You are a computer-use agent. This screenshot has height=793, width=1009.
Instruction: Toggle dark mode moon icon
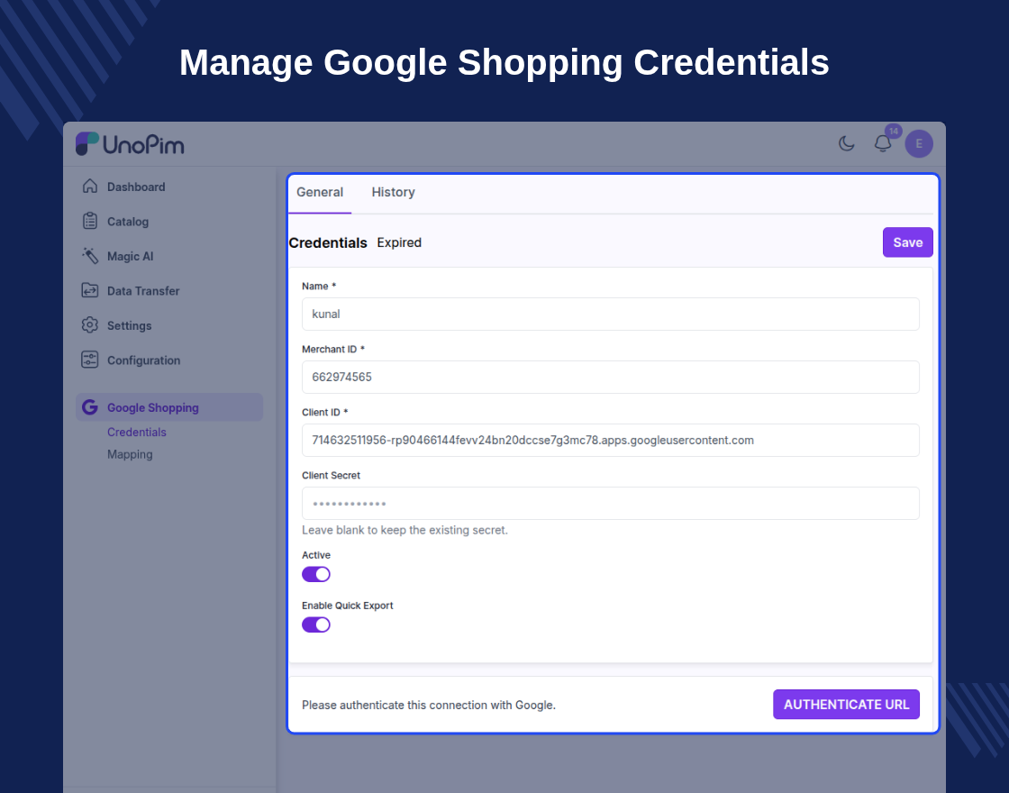pos(846,143)
